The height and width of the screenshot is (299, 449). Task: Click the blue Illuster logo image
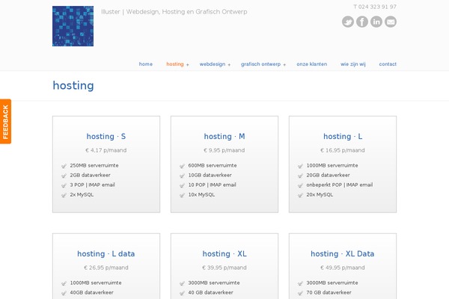(x=73, y=26)
